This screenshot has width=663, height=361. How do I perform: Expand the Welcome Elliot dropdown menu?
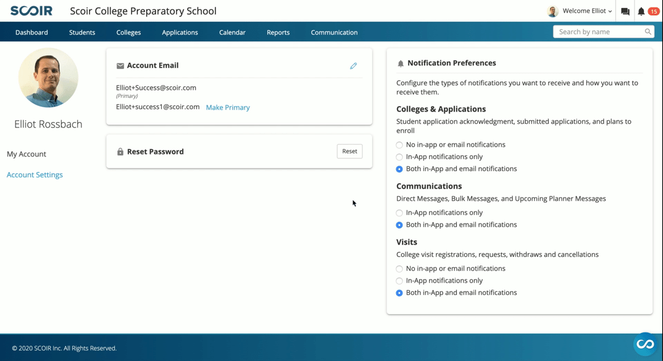click(587, 11)
